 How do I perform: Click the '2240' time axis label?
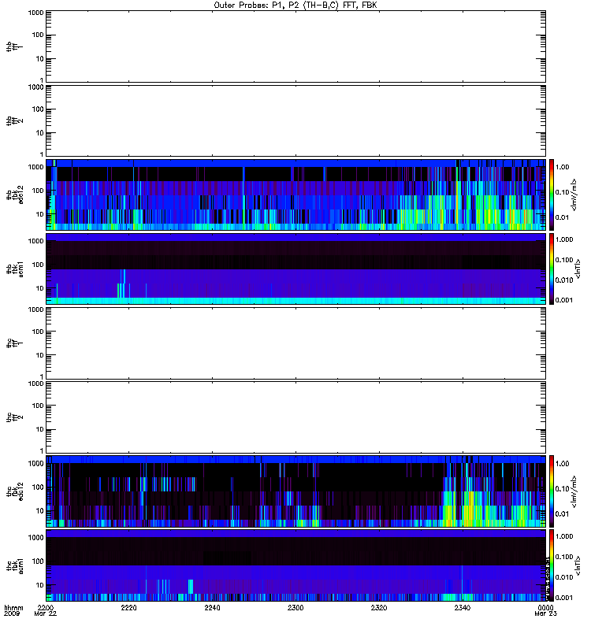(x=212, y=607)
